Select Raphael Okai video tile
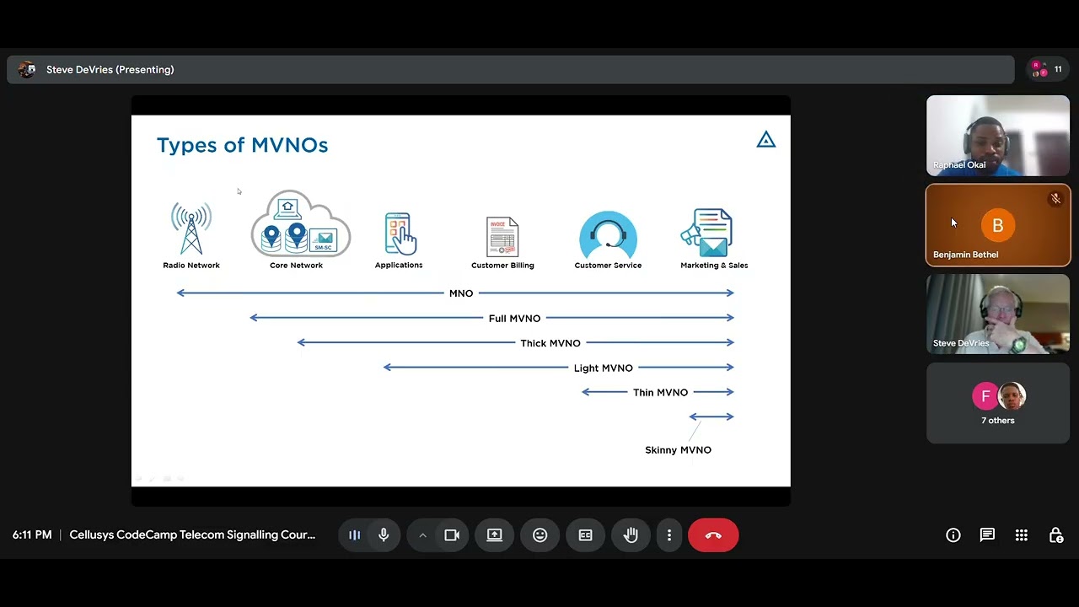The width and height of the screenshot is (1079, 607). pos(998,135)
